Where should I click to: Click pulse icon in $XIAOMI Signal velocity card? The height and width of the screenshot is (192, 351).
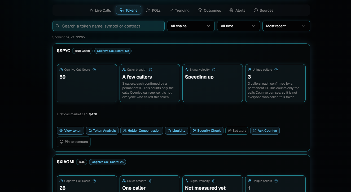[x=187, y=181]
